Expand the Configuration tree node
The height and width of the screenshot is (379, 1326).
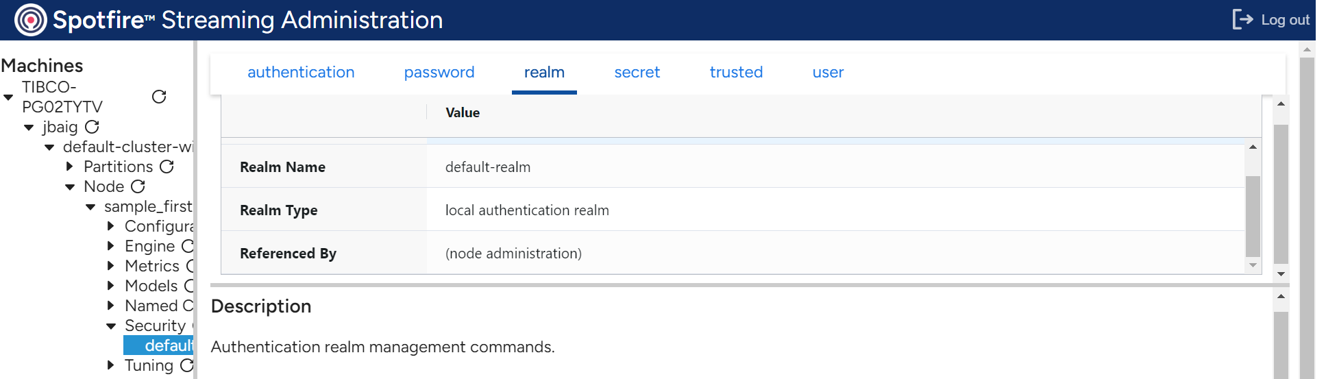click(x=111, y=226)
